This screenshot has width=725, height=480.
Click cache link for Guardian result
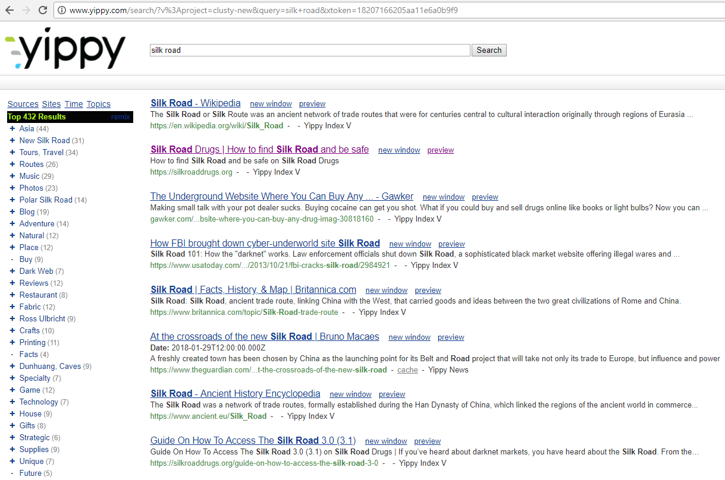407,370
